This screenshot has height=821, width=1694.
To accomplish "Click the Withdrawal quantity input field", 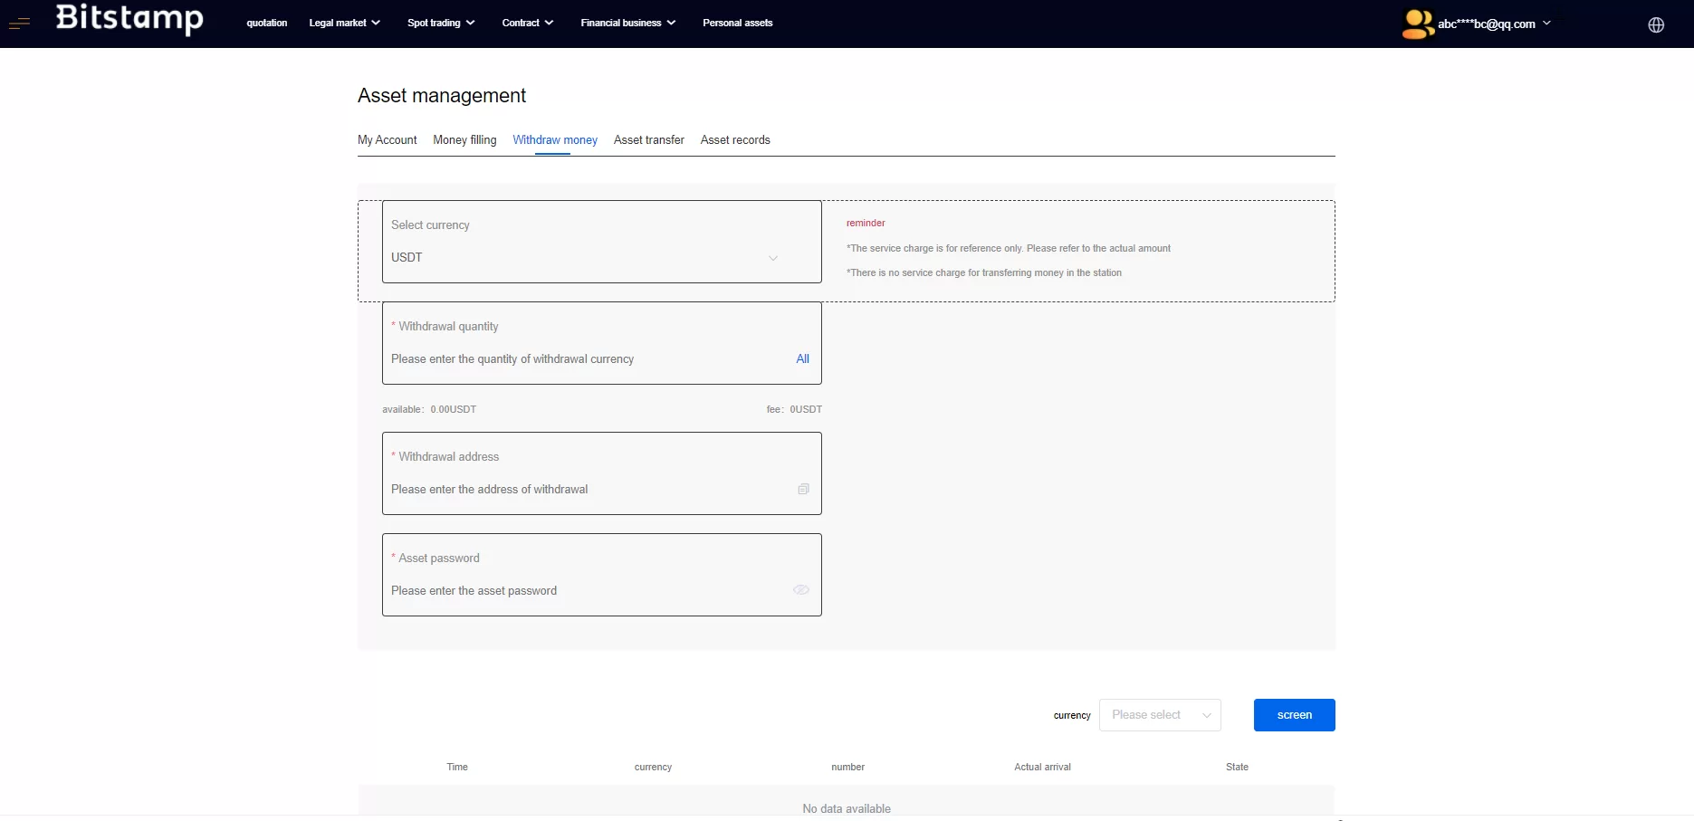I will click(x=589, y=359).
